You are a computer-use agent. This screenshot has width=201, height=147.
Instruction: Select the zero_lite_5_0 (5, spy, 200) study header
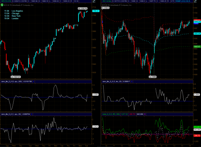point(12,81)
